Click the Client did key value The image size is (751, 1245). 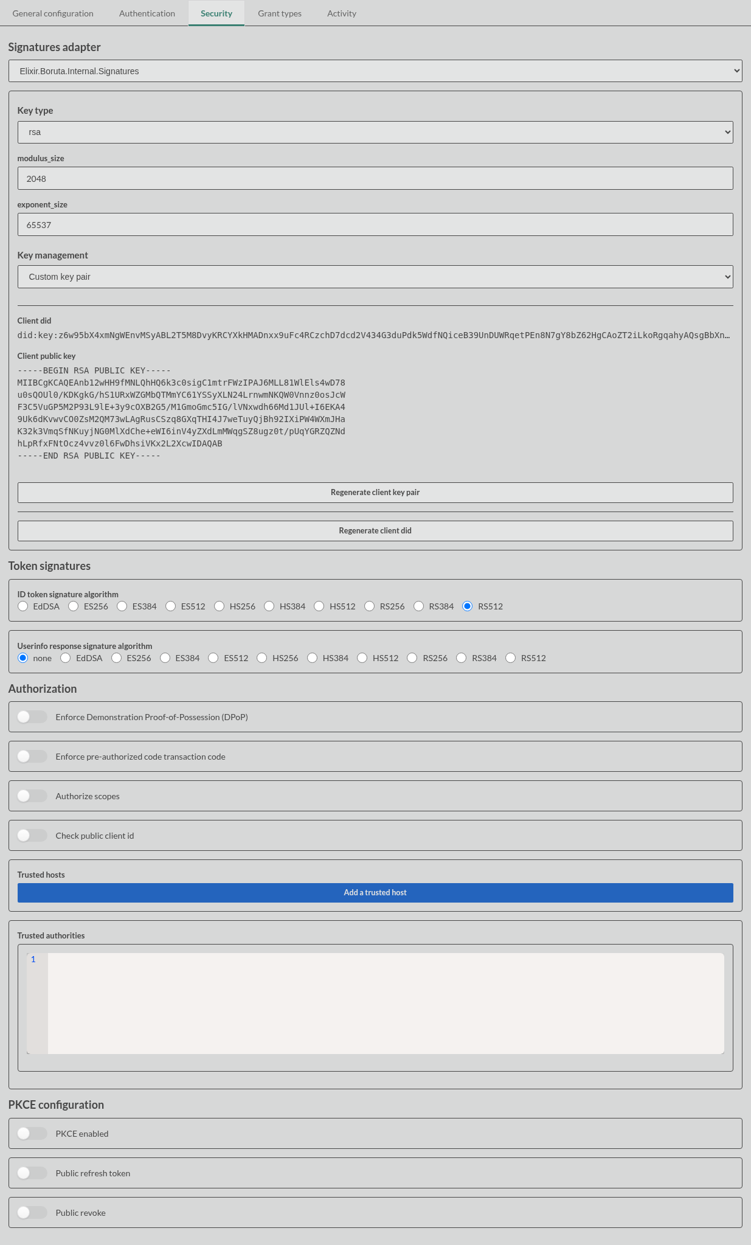pyautogui.click(x=373, y=335)
